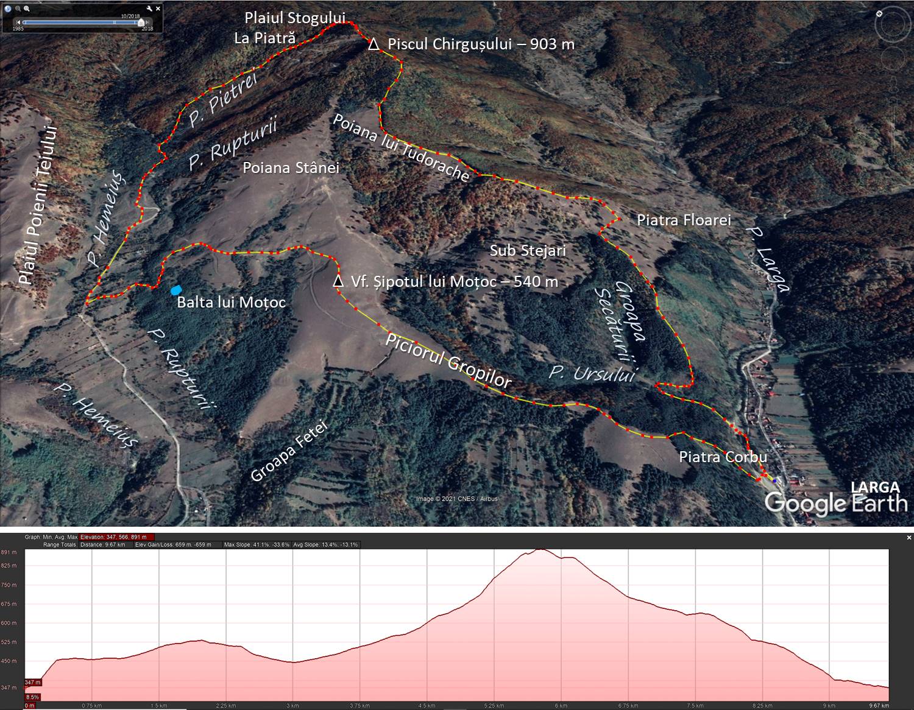
Task: Click the Max Slope statistic
Action: point(256,544)
